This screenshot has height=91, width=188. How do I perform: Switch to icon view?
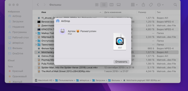tap(97, 5)
